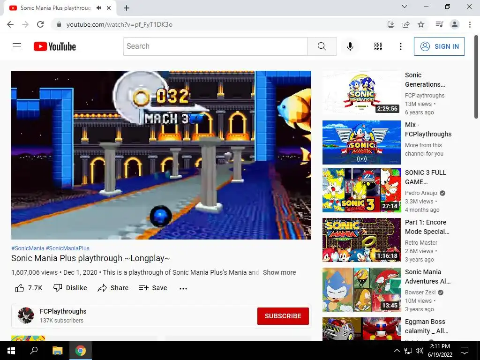Open the Sonic Generations video thumbnail
This screenshot has width=480, height=360.
[x=361, y=93]
